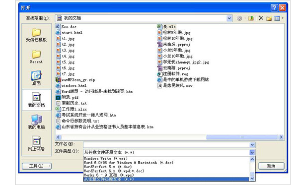Click the file type list up scroll arrow
Screen dimensions: 293x187
(x=252, y=159)
